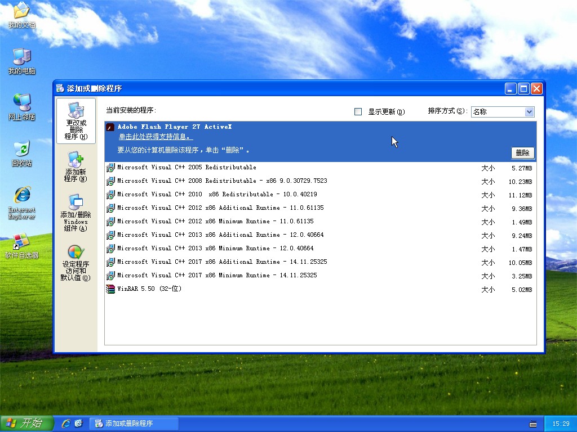Click the Visual C++ 2013 Minimum Runtime icon
Screen dimensions: 577x432
(x=110, y=249)
